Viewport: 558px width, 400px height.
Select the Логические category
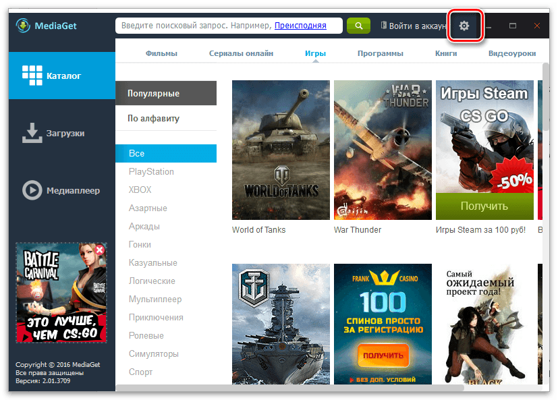coord(152,281)
